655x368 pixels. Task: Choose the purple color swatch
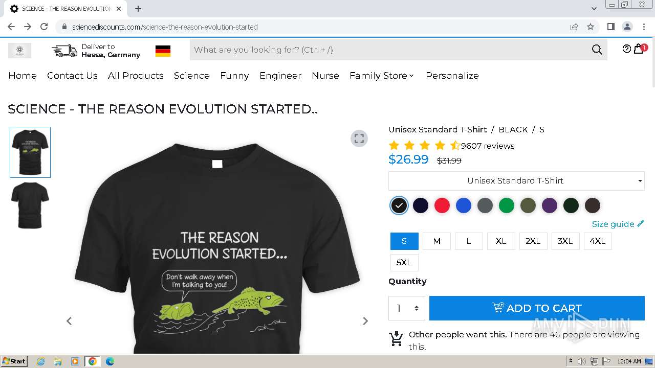coord(550,205)
